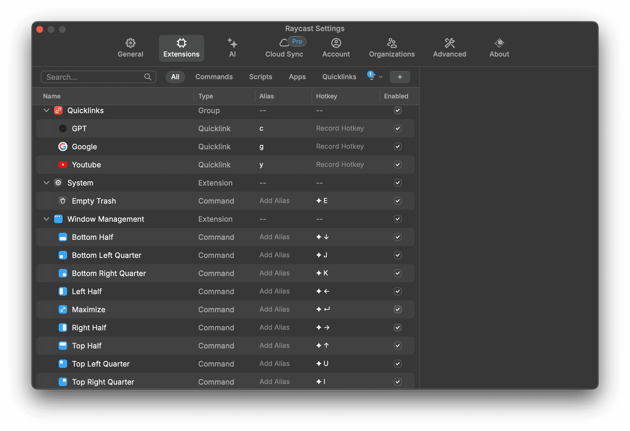Click the Alias column header
This screenshot has height=431, width=630.
click(267, 96)
